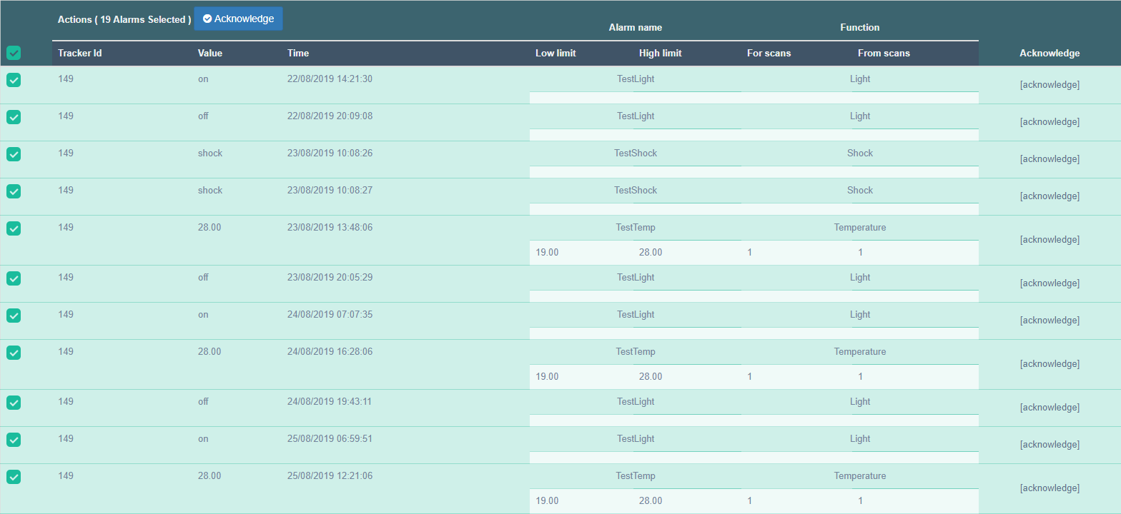Toggle checkbox for alarm at 25/08/2019 12:21:06
The image size is (1121, 514).
[x=14, y=477]
